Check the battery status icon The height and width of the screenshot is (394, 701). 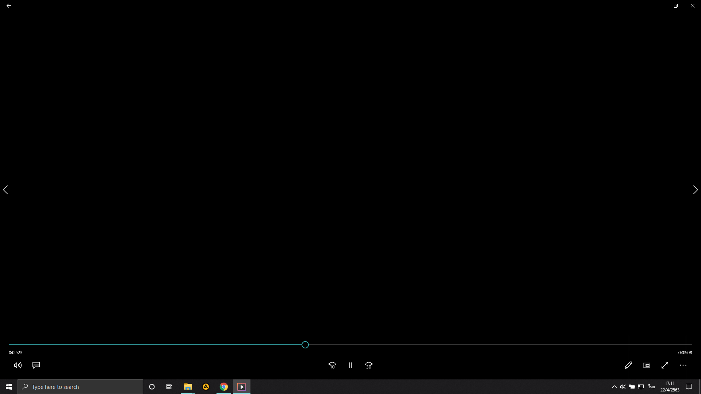[632, 387]
